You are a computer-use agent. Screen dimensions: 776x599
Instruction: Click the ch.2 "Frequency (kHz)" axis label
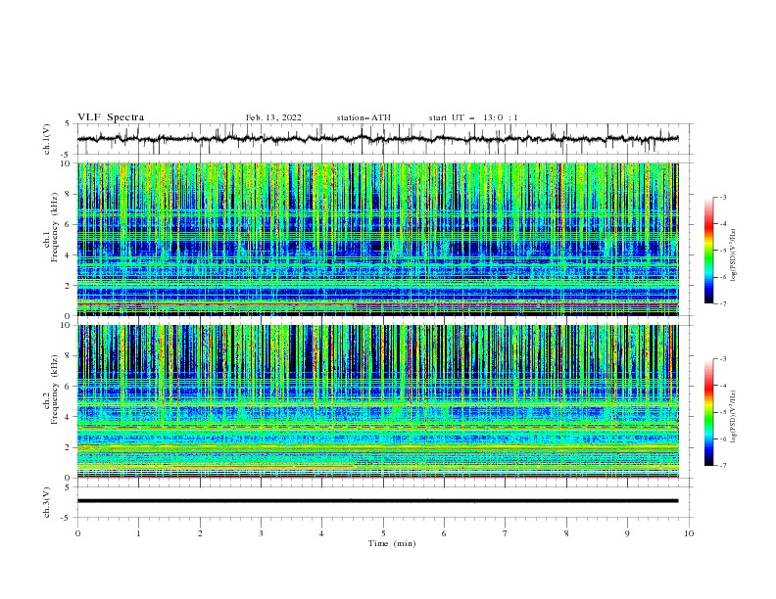[x=55, y=390]
